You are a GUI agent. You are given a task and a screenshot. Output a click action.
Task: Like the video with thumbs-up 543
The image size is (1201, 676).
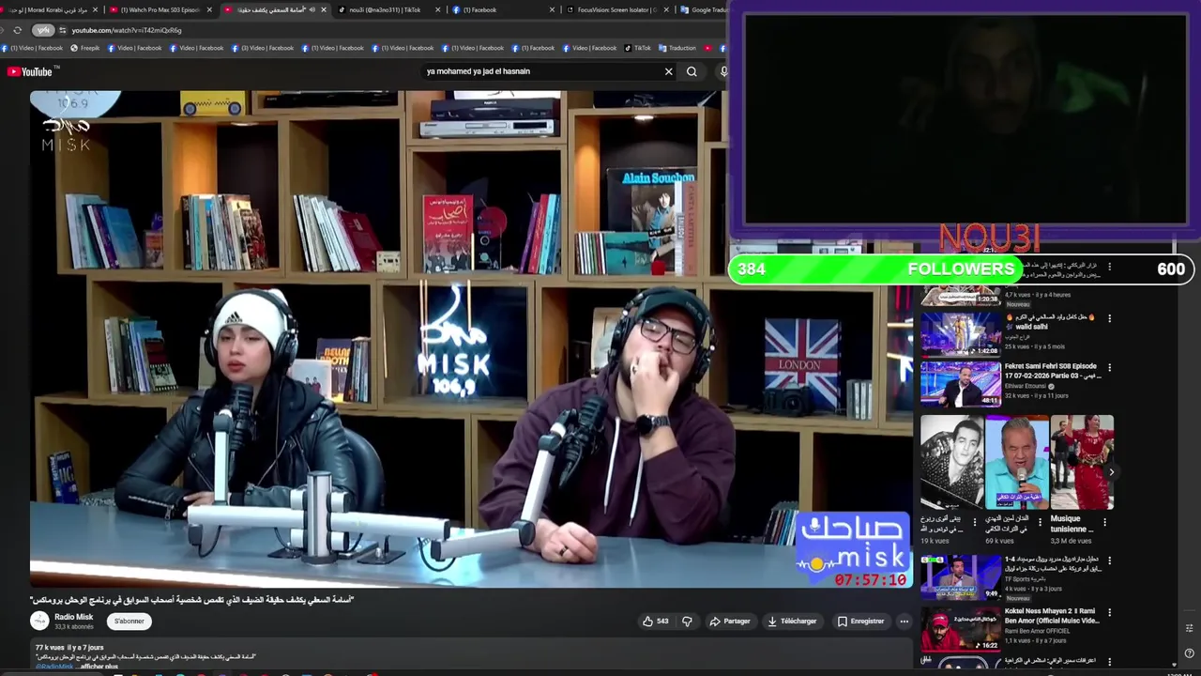[655, 621]
